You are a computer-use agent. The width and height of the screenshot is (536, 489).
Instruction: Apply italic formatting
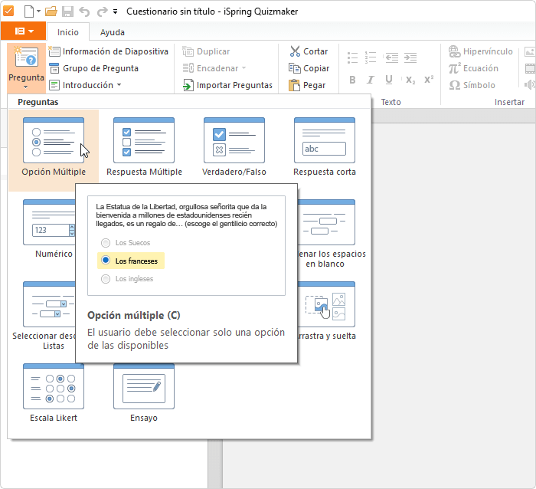[x=370, y=80]
